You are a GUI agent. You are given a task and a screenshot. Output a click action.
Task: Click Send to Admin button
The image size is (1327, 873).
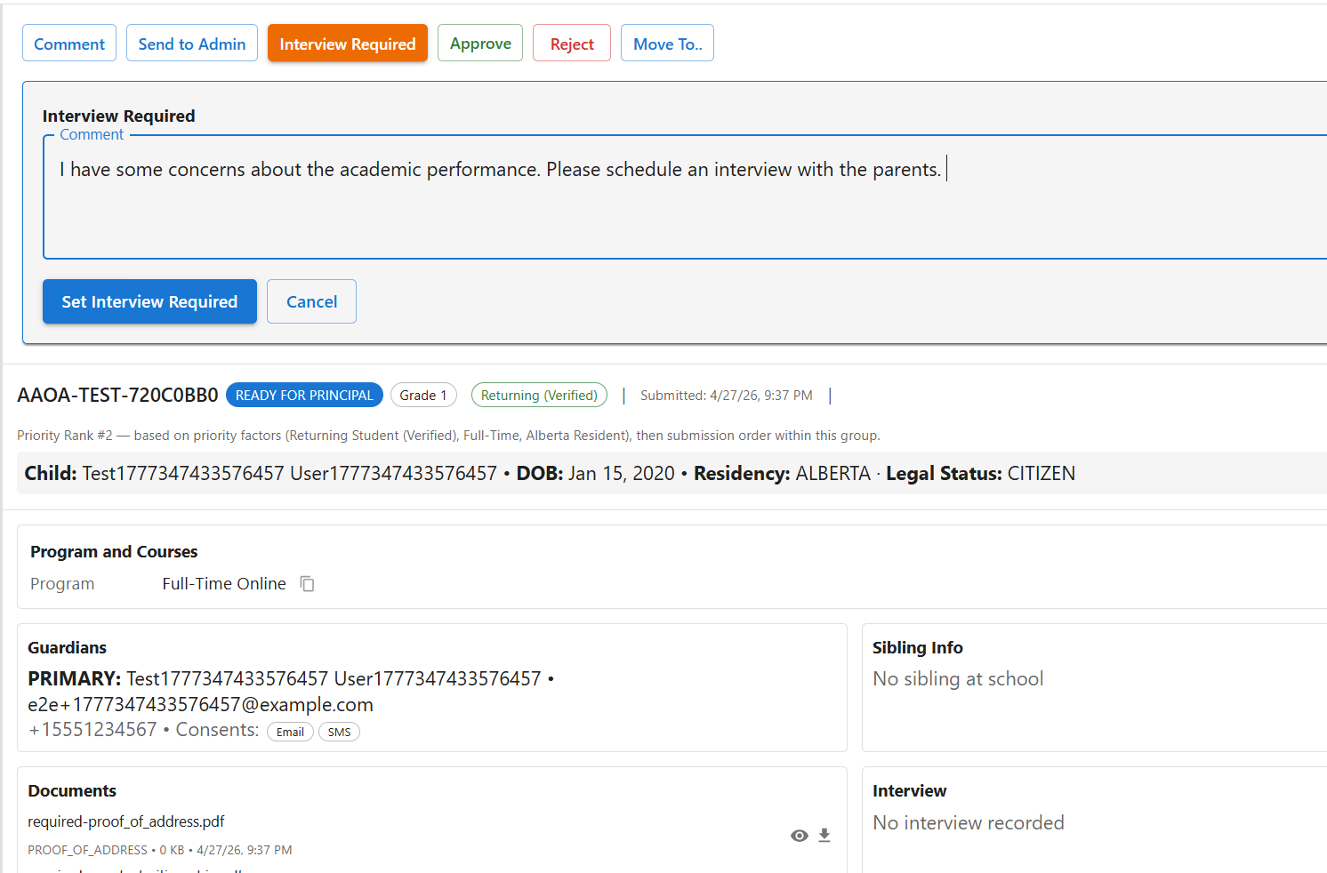click(x=192, y=44)
